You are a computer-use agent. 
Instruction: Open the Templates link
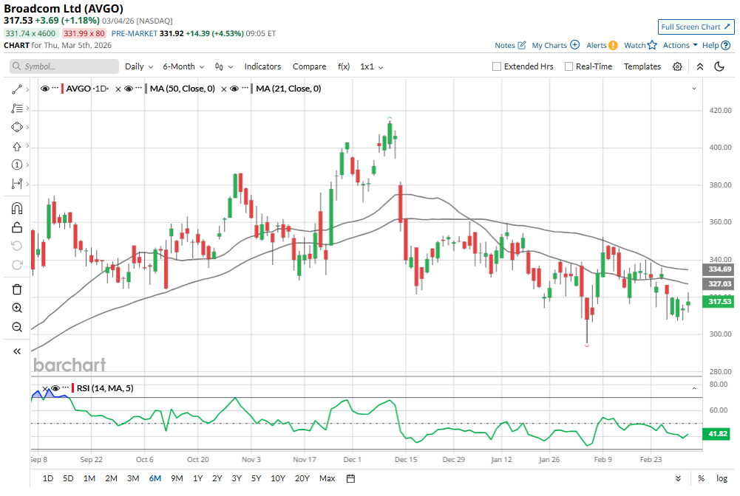pos(642,66)
